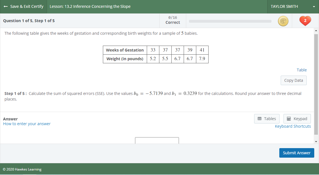This screenshot has width=319, height=175.
Task: Open the TAYLOR SMITH account dropdown
Action: click(x=284, y=6)
